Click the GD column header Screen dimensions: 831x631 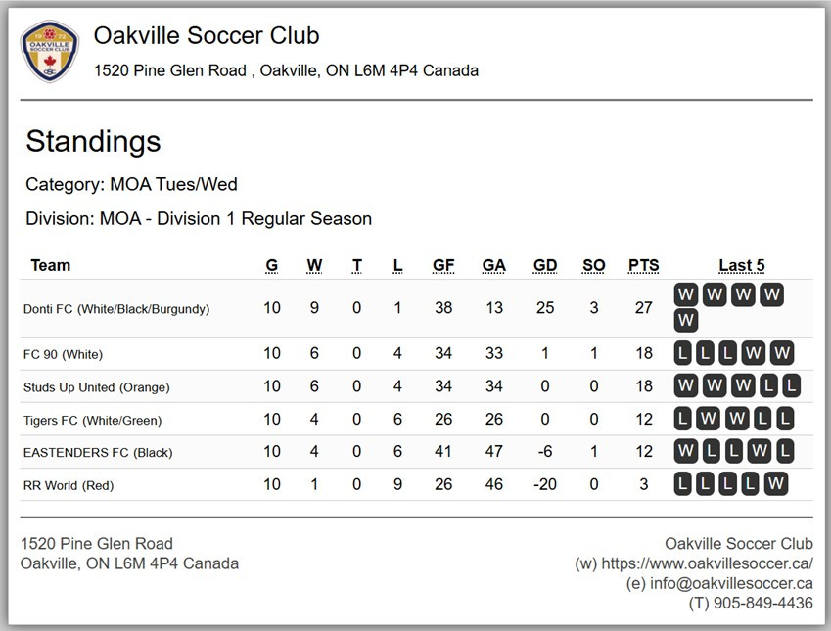click(545, 265)
